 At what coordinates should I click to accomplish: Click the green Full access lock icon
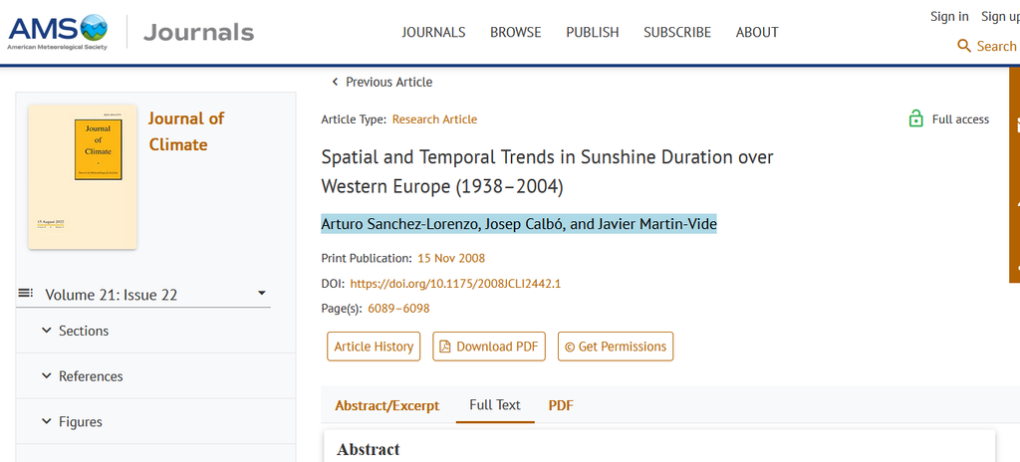(915, 119)
